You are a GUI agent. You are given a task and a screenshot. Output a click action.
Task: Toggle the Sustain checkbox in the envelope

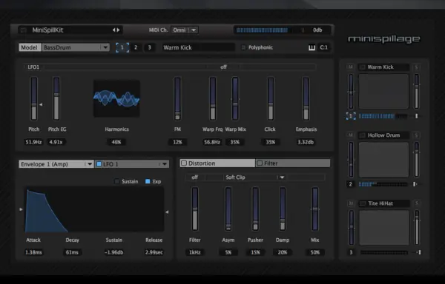pos(116,181)
